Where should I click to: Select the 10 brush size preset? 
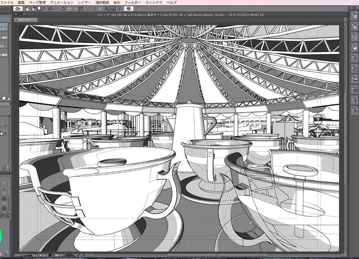[4, 191]
